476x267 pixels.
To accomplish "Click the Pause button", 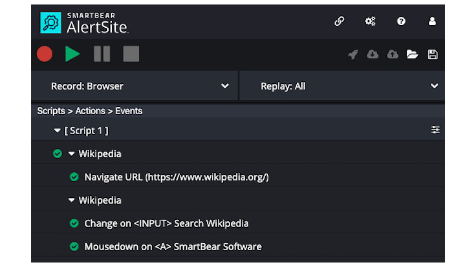I will pos(102,54).
